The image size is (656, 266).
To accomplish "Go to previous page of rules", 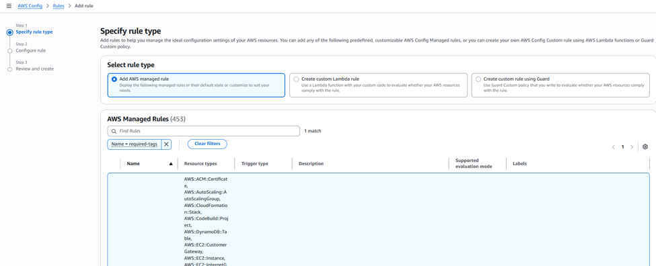I will tap(614, 147).
